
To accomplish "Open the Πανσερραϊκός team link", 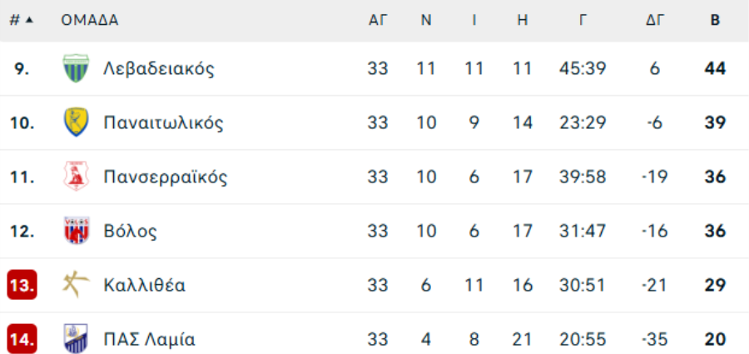I will 166,177.
